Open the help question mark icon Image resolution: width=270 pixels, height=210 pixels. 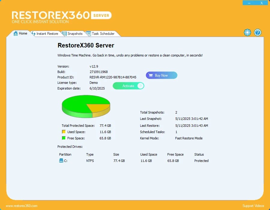[258, 32]
